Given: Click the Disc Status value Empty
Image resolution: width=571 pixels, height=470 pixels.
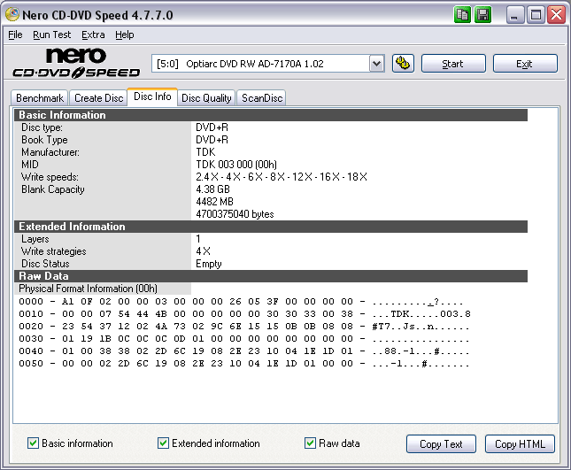Looking at the screenshot, I should (209, 264).
